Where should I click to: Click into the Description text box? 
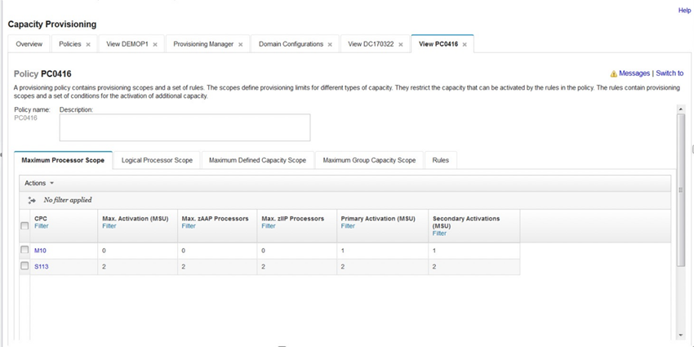(185, 127)
